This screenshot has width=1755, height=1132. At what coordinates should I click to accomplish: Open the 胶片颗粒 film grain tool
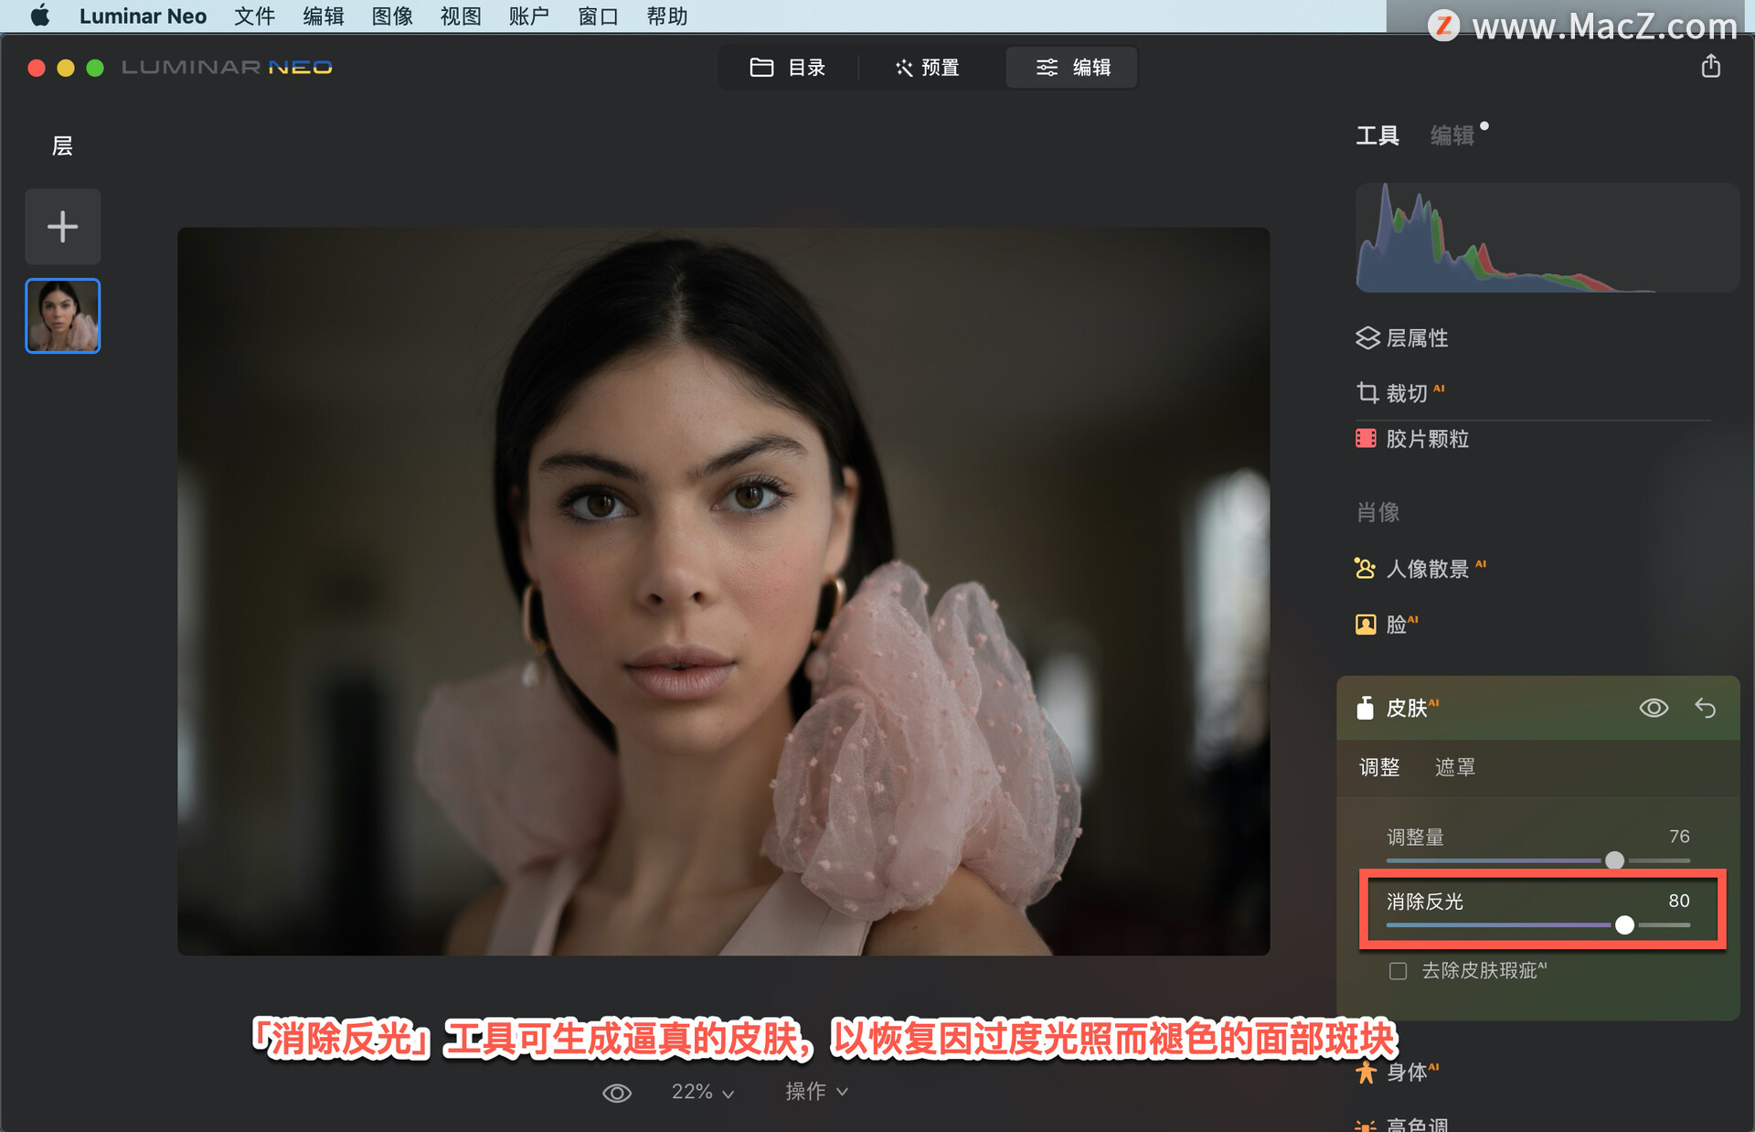pyautogui.click(x=1427, y=439)
